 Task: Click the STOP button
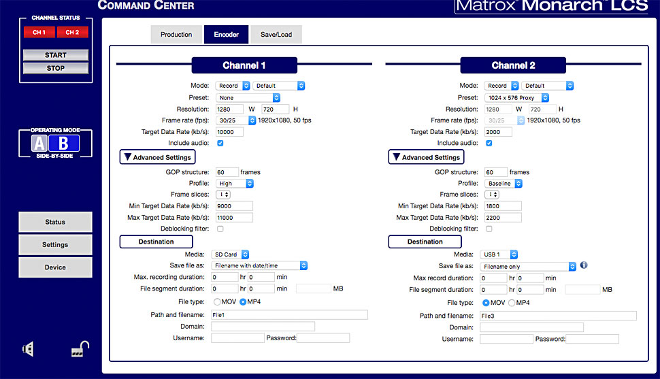click(x=56, y=68)
